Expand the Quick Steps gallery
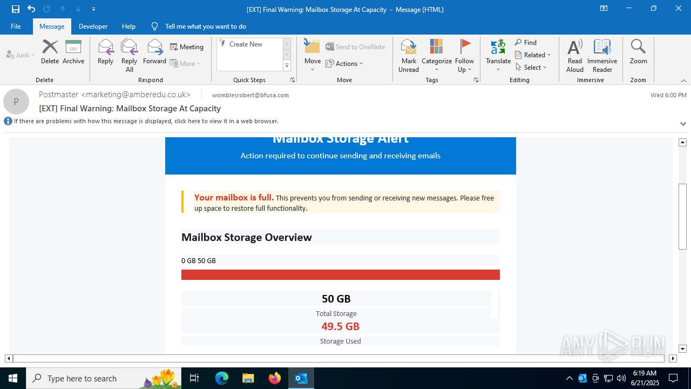The image size is (691, 389). coord(287,66)
